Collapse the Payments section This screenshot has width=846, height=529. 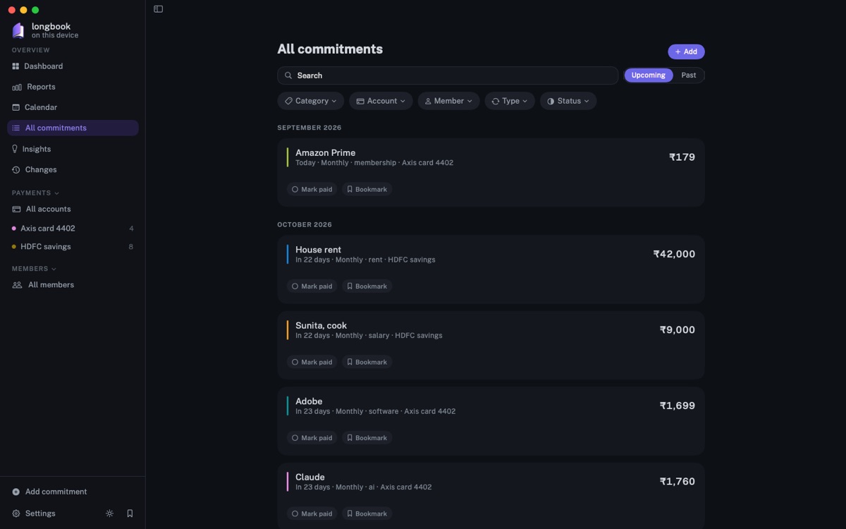(x=35, y=193)
